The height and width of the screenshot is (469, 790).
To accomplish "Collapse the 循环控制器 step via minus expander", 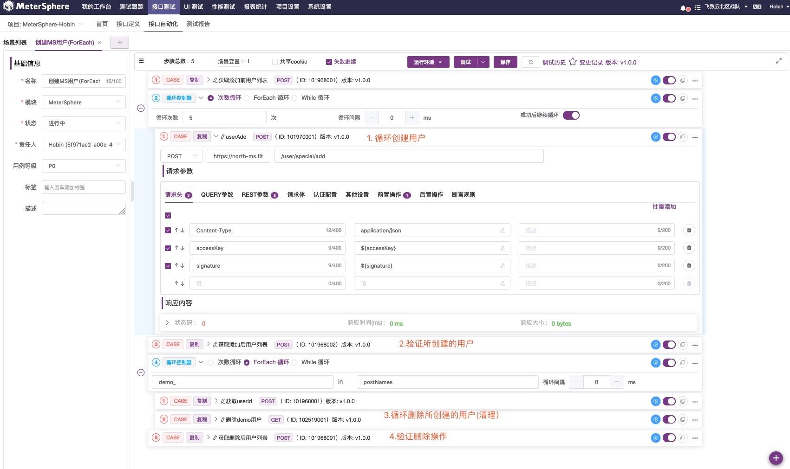I will (x=141, y=108).
